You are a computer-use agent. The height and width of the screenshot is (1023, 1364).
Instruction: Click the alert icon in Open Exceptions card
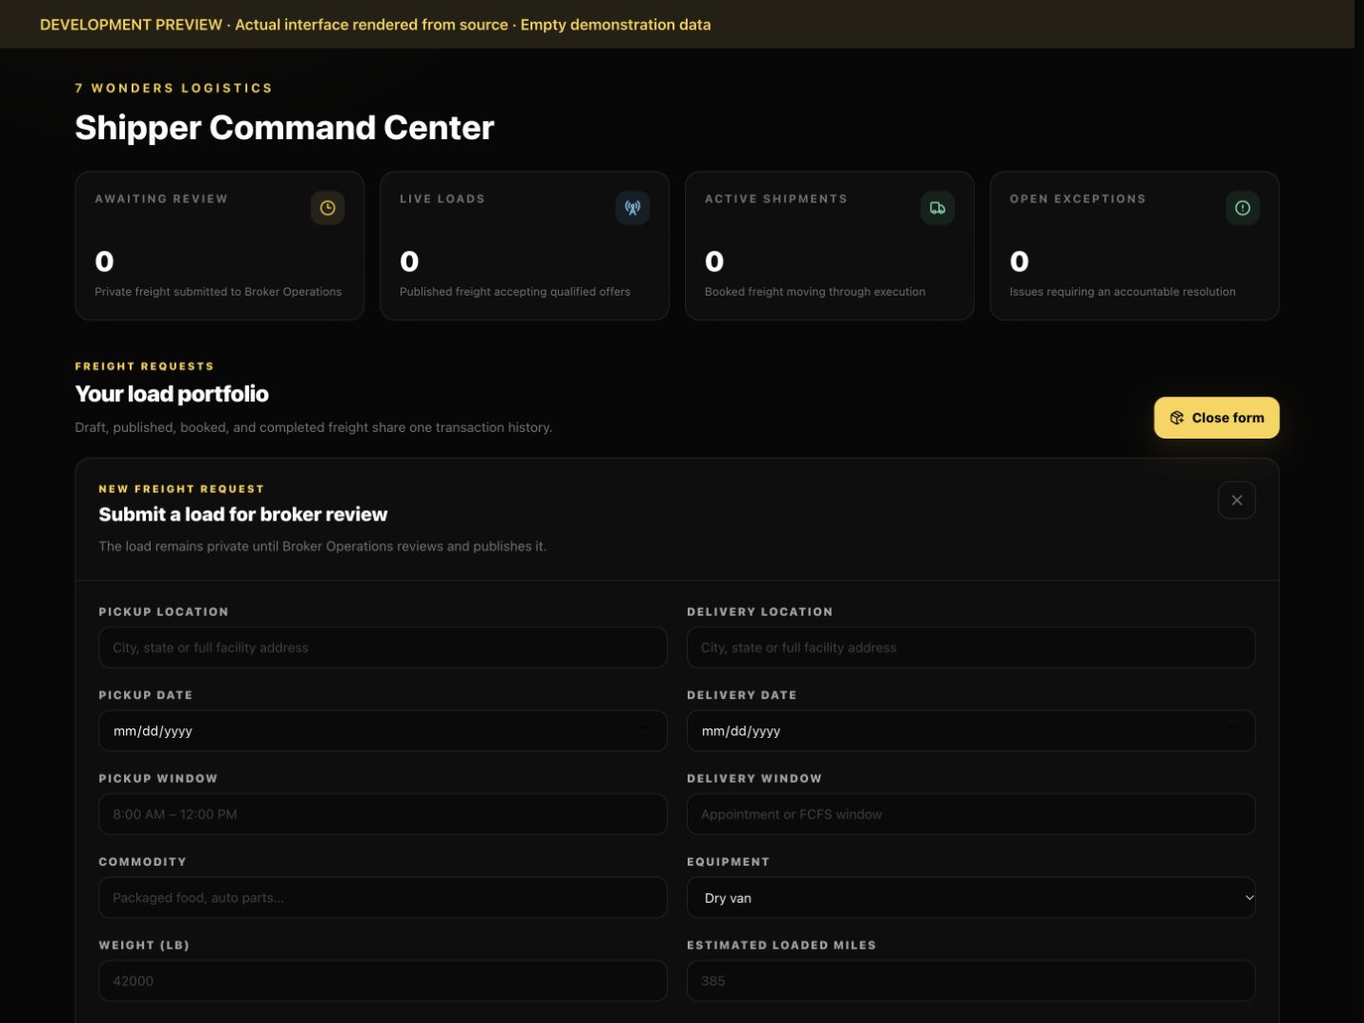(1243, 208)
